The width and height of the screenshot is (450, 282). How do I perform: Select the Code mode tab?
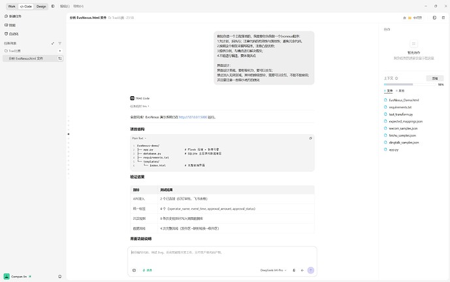pos(26,7)
